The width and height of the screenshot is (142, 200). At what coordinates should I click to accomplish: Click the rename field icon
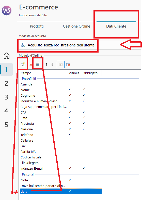tap(38, 65)
